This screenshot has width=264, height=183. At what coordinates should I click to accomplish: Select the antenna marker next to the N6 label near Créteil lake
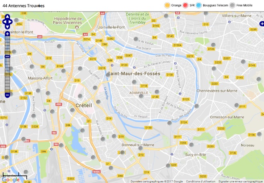61,145
